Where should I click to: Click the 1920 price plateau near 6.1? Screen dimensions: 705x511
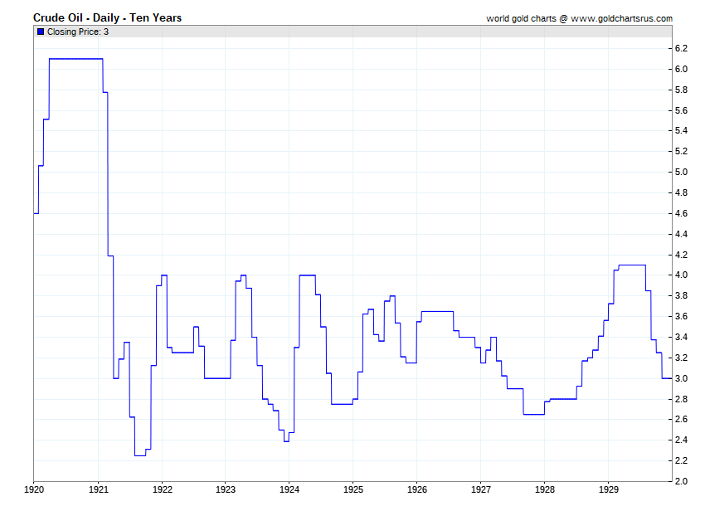coord(75,59)
